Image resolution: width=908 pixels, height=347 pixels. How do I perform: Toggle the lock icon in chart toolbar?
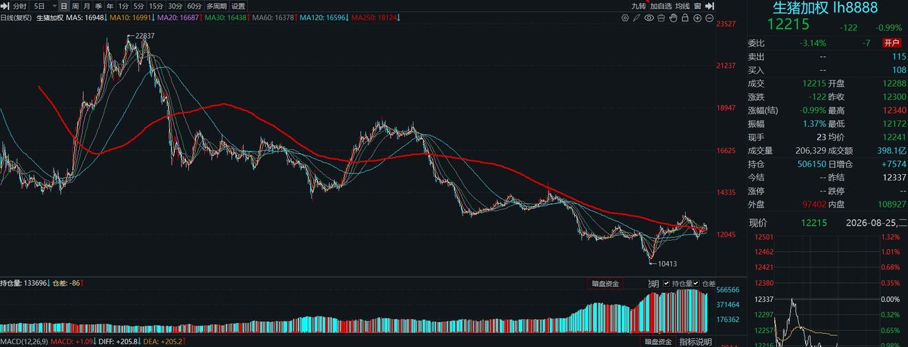pos(684,18)
